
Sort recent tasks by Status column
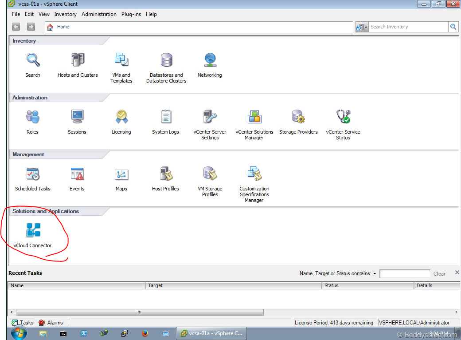point(368,285)
